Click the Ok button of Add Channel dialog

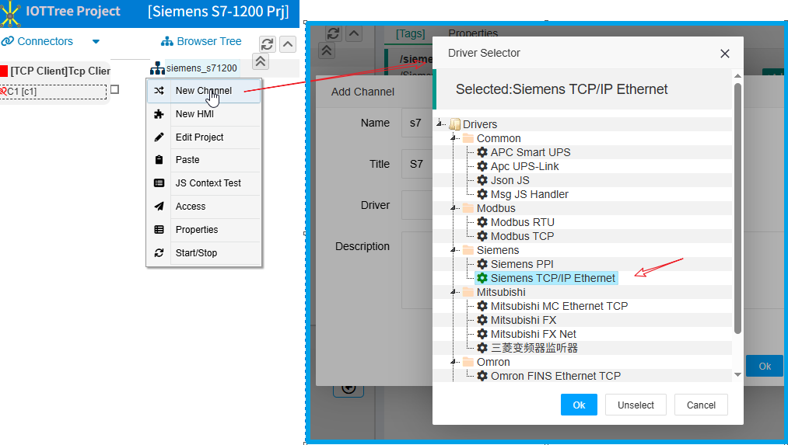pos(765,367)
